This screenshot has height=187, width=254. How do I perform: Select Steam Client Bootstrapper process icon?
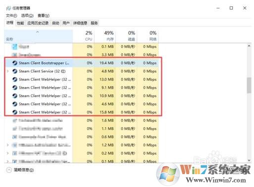[15, 63]
